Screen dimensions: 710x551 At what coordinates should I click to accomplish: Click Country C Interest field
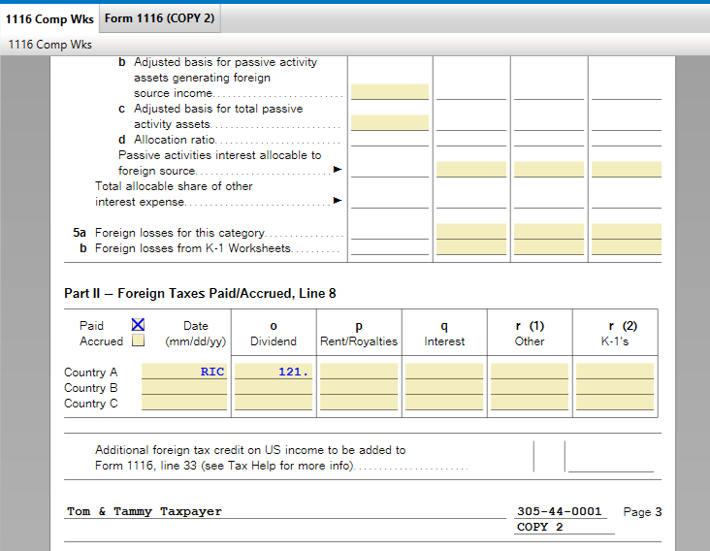pos(443,403)
